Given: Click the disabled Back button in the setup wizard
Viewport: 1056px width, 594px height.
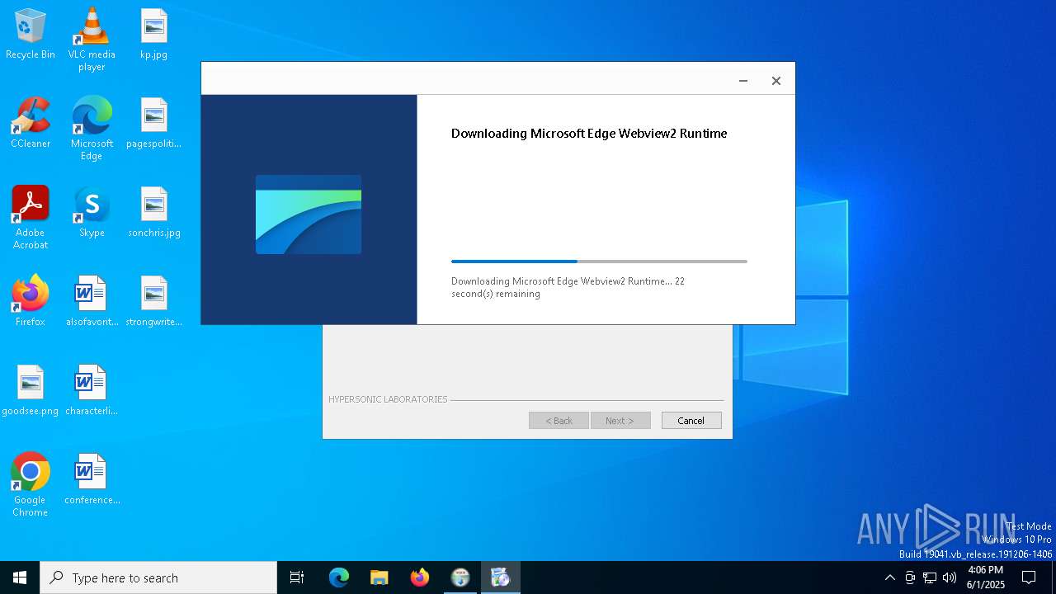Looking at the screenshot, I should coord(559,421).
